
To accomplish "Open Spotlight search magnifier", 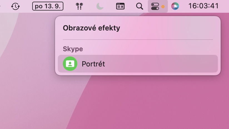I will tap(140, 6).
